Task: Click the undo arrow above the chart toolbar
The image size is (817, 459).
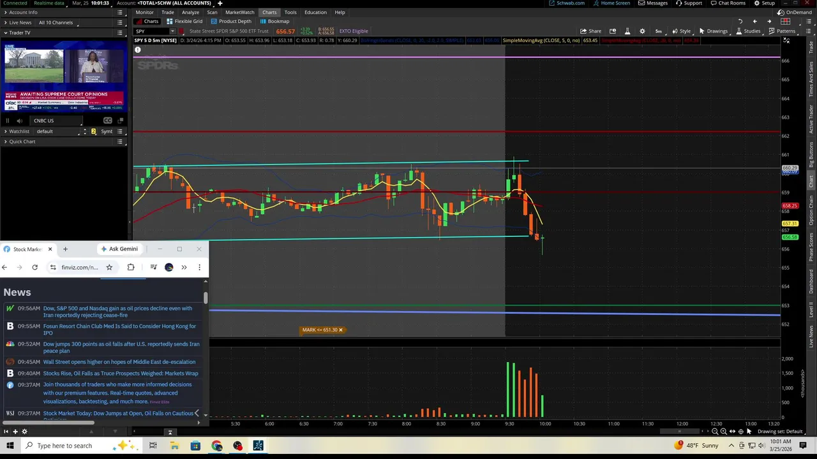Action: tap(740, 21)
